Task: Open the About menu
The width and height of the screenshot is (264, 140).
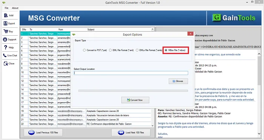Action: 15,8
